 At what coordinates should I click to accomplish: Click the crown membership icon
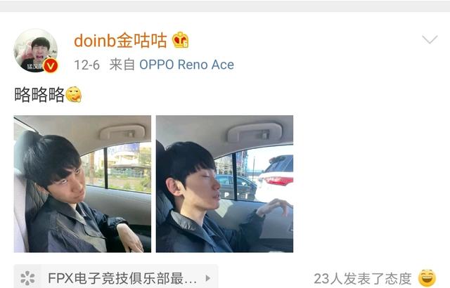pos(180,40)
